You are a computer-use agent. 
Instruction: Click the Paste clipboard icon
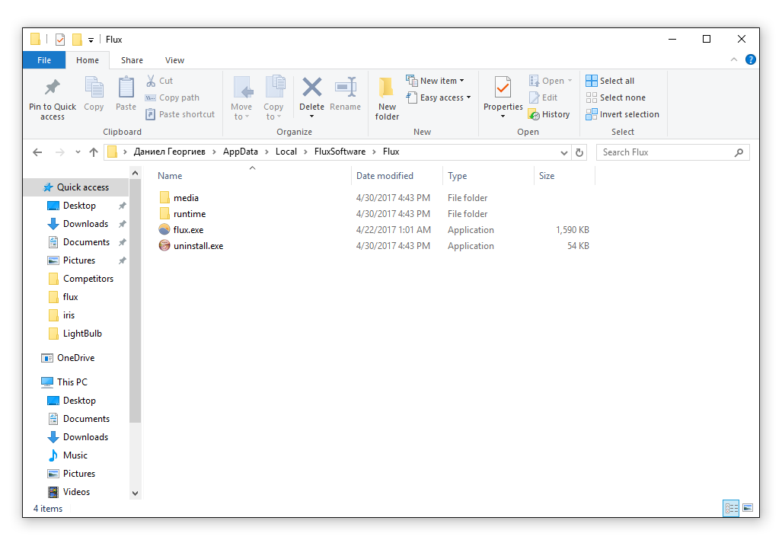[x=126, y=88]
